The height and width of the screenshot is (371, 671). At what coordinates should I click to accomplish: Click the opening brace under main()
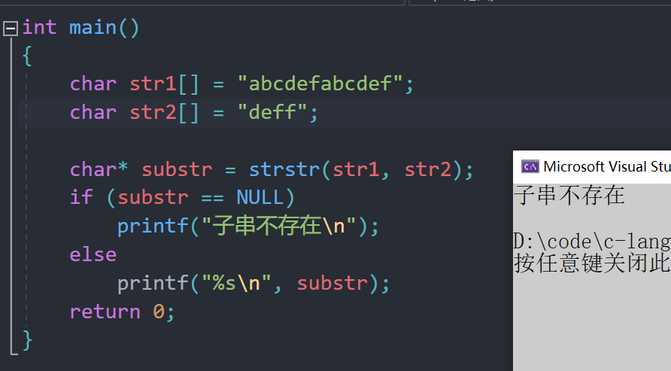(27, 56)
